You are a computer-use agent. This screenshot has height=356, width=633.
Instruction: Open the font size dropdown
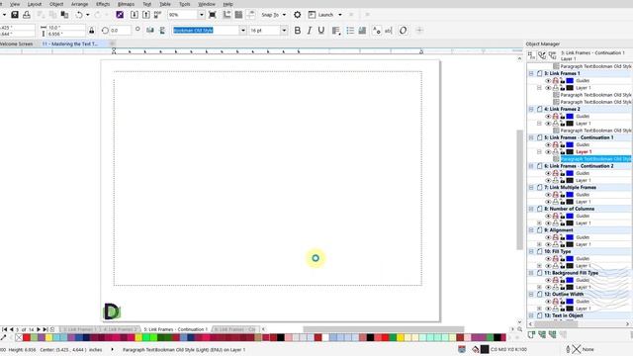point(284,31)
